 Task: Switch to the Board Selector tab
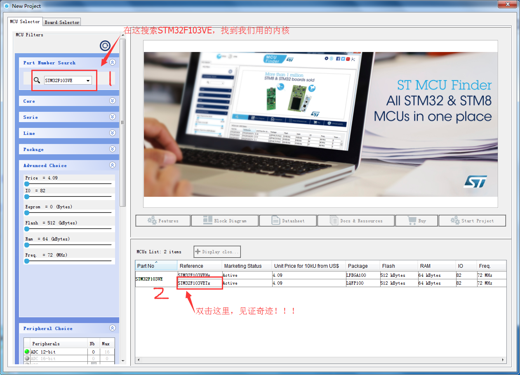coord(62,22)
